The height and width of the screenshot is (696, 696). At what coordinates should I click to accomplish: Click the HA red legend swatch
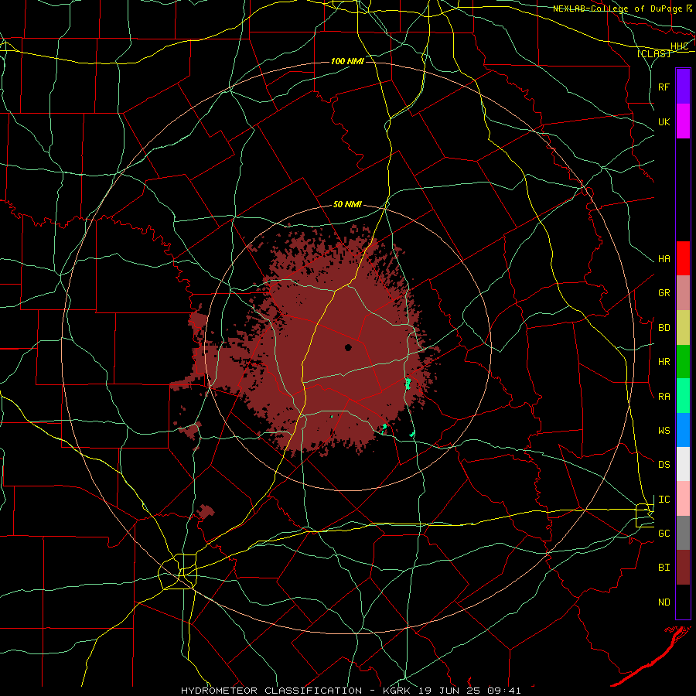click(x=683, y=258)
